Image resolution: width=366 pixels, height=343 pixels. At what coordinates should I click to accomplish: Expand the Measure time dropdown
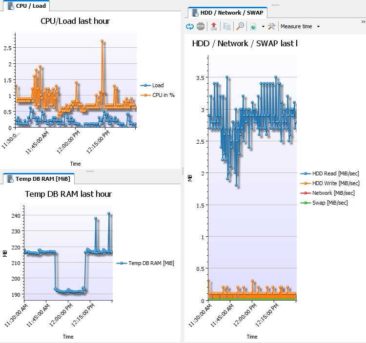[319, 26]
